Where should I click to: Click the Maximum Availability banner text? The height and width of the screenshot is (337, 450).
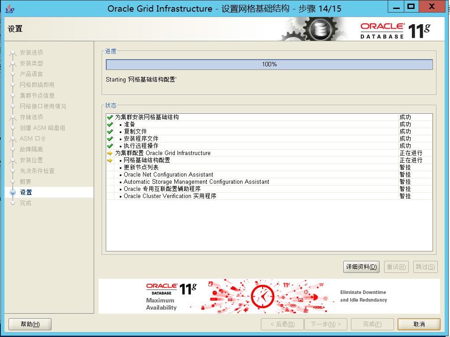(x=161, y=304)
